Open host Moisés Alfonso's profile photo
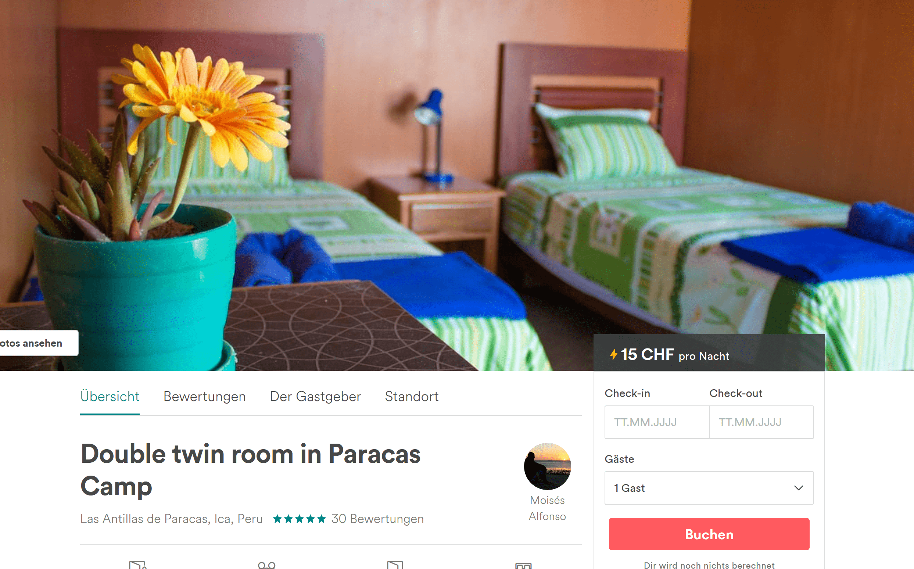This screenshot has height=569, width=914. pos(547,466)
